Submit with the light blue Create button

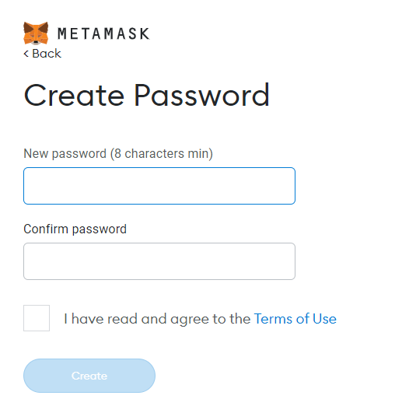[x=89, y=376]
